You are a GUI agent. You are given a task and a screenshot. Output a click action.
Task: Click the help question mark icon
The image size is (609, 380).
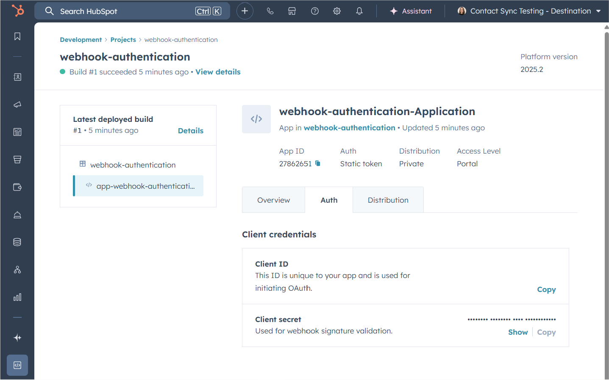point(315,11)
